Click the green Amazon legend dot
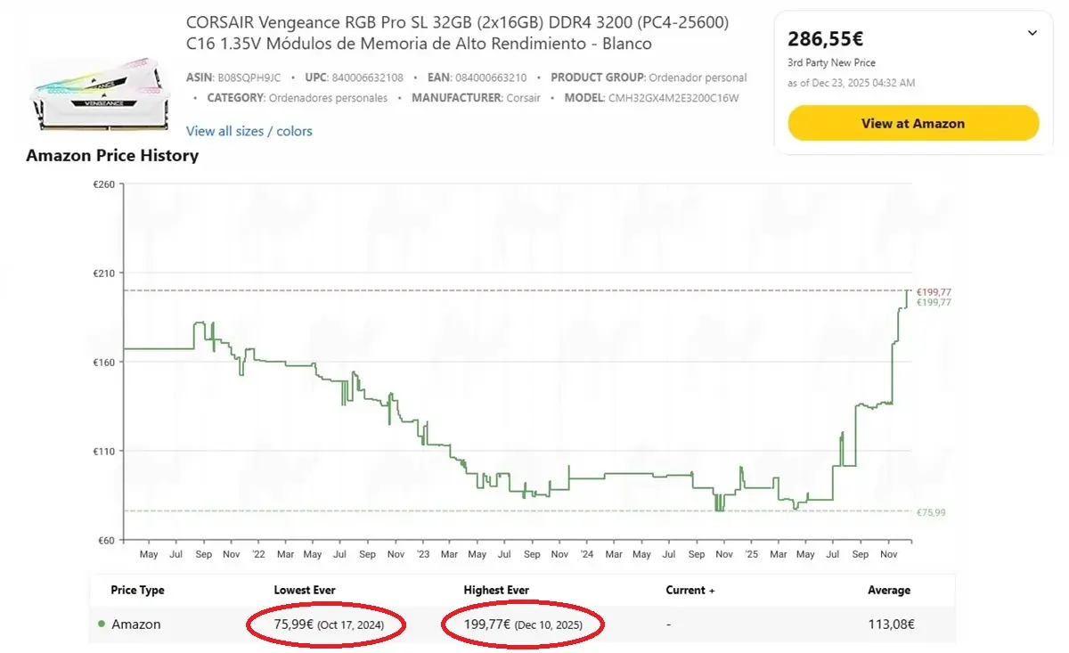Screen dimensions: 1069x653 [102, 624]
